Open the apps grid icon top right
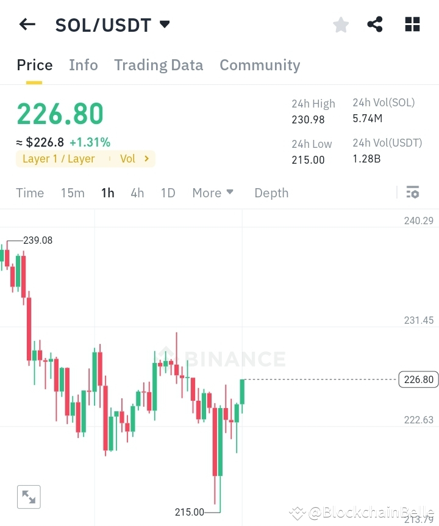Viewport: 439px width, 526px height. coord(412,24)
